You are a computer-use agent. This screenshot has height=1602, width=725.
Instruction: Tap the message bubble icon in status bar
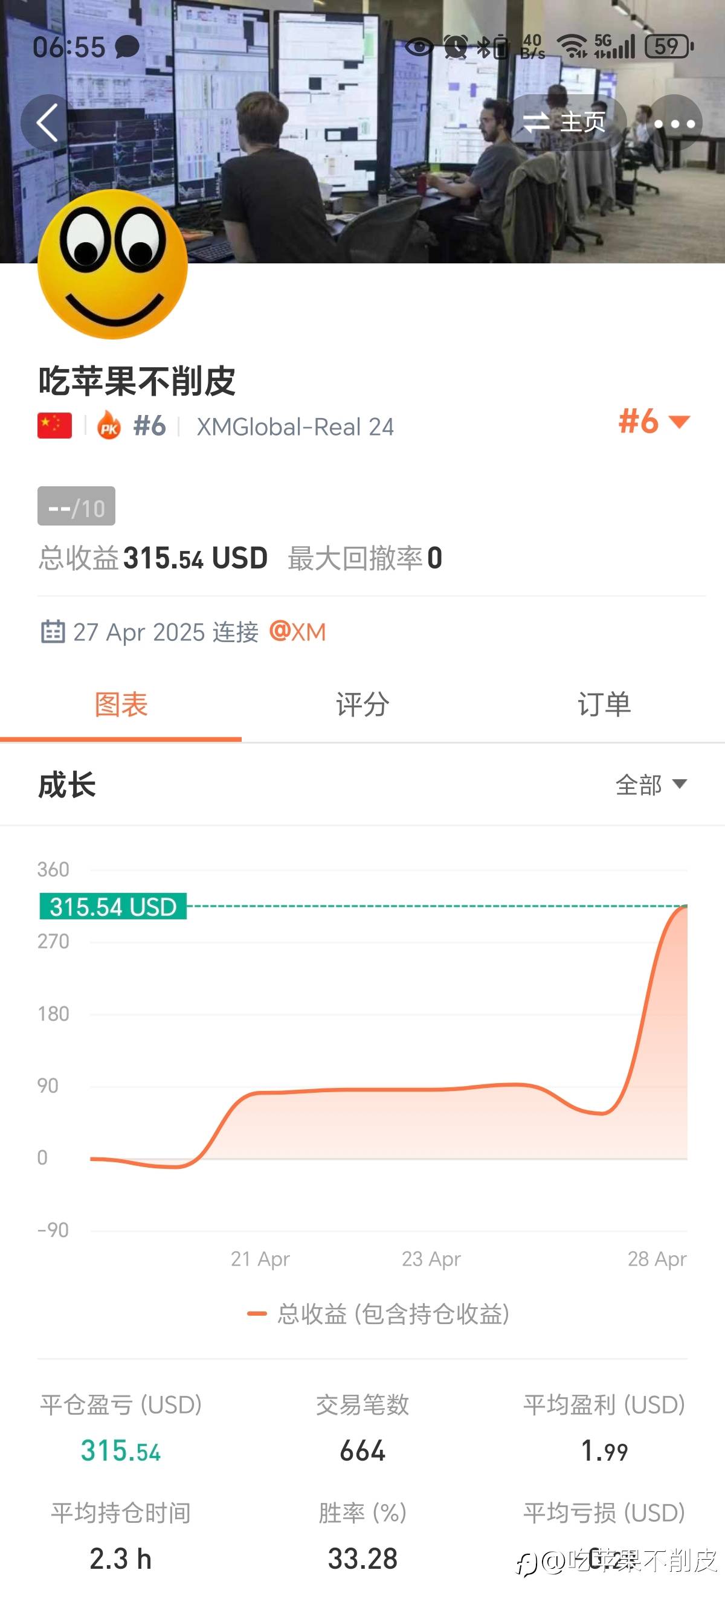127,47
